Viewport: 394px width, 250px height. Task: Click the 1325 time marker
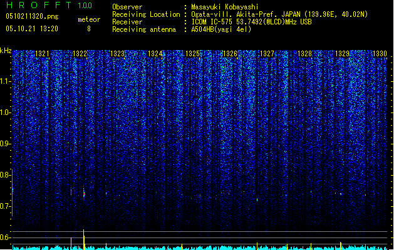[x=192, y=54]
